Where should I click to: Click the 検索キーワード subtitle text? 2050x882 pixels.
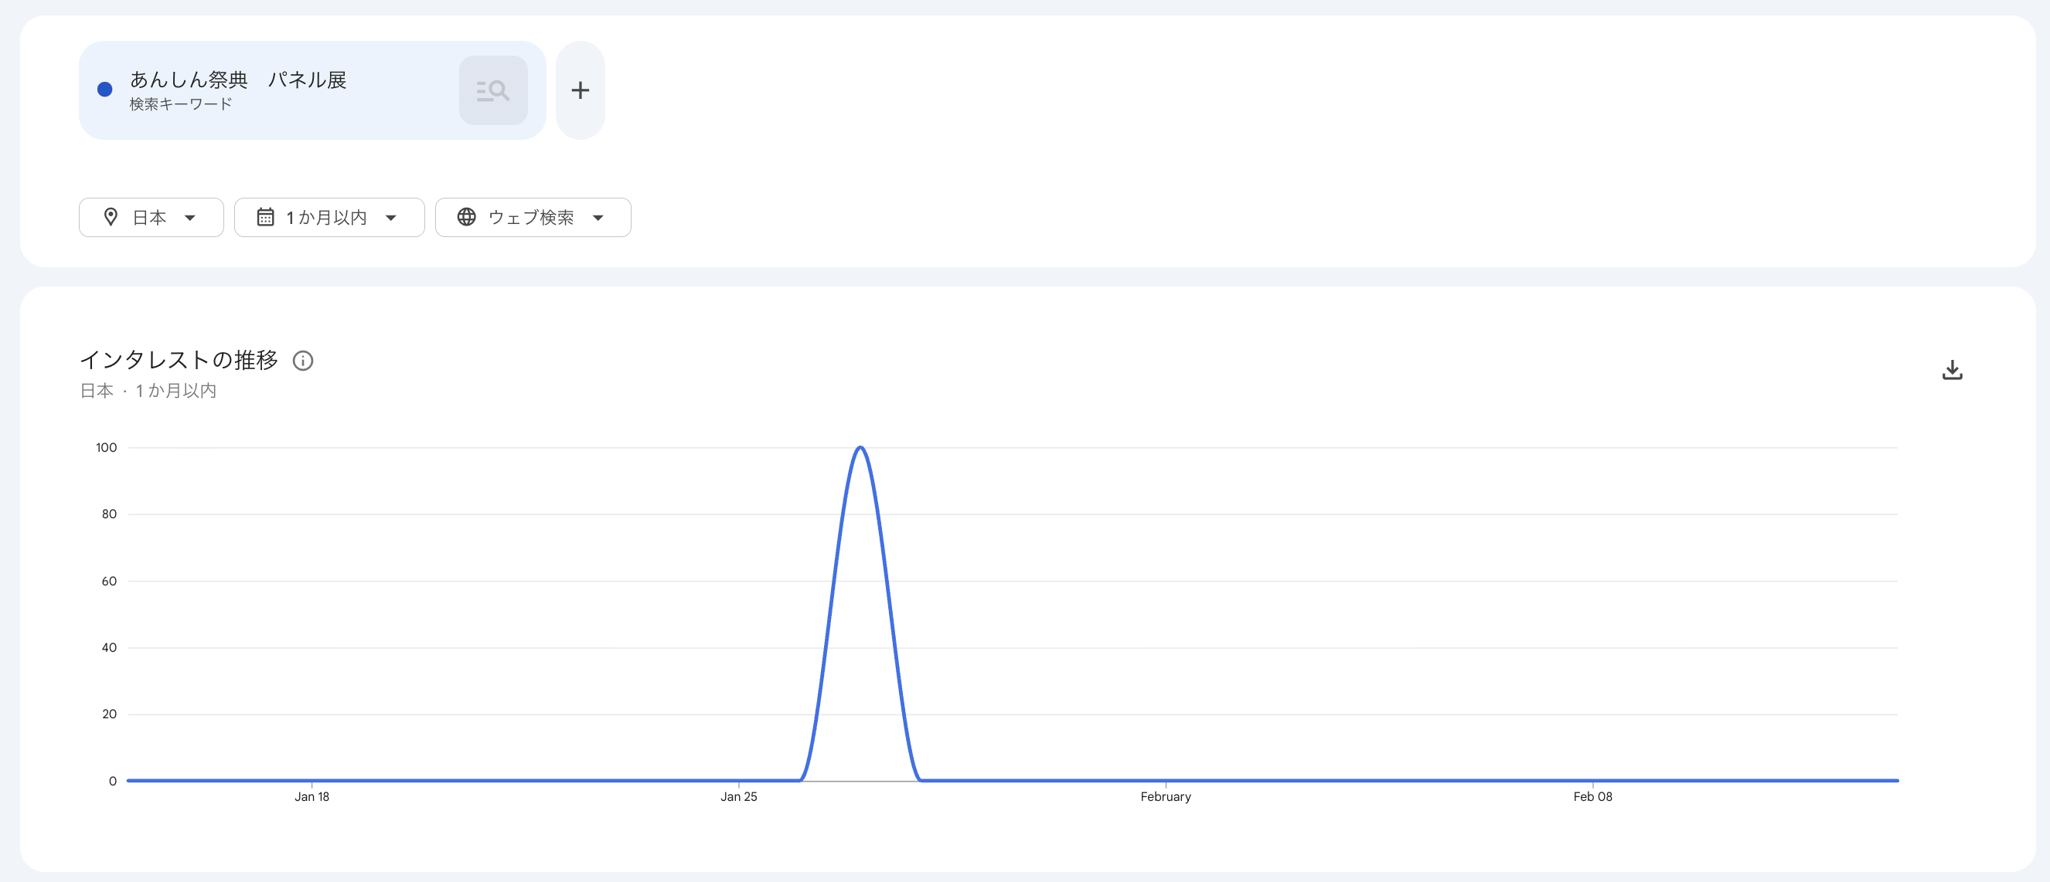pyautogui.click(x=181, y=104)
